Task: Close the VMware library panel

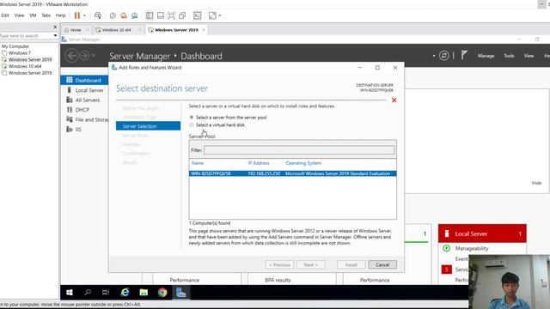Action: pyautogui.click(x=55, y=27)
